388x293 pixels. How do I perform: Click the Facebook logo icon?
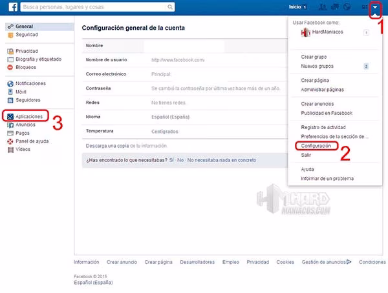[13, 7]
